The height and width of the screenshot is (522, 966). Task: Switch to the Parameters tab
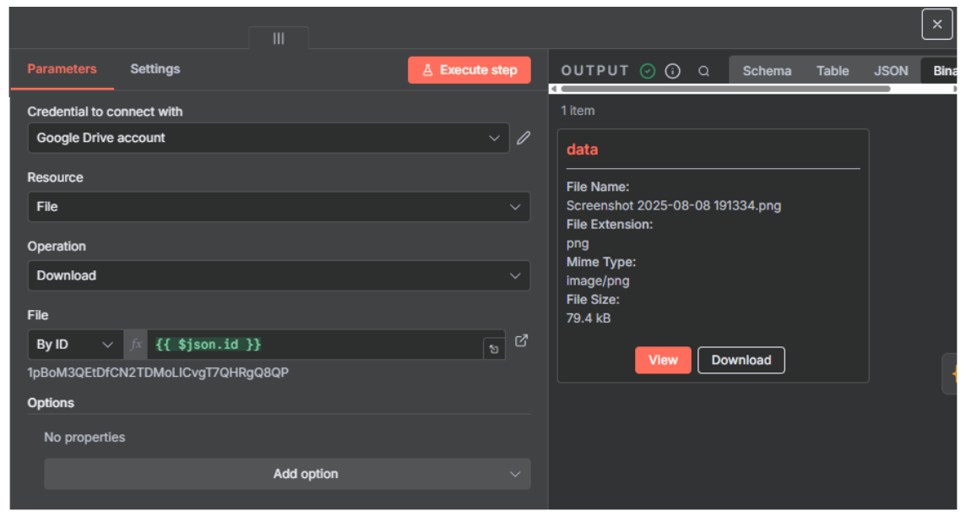pyautogui.click(x=62, y=69)
